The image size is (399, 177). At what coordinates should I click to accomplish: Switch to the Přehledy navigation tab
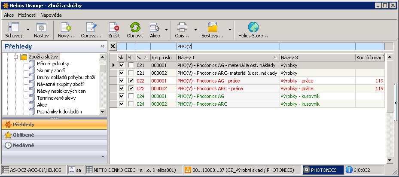tap(54, 125)
